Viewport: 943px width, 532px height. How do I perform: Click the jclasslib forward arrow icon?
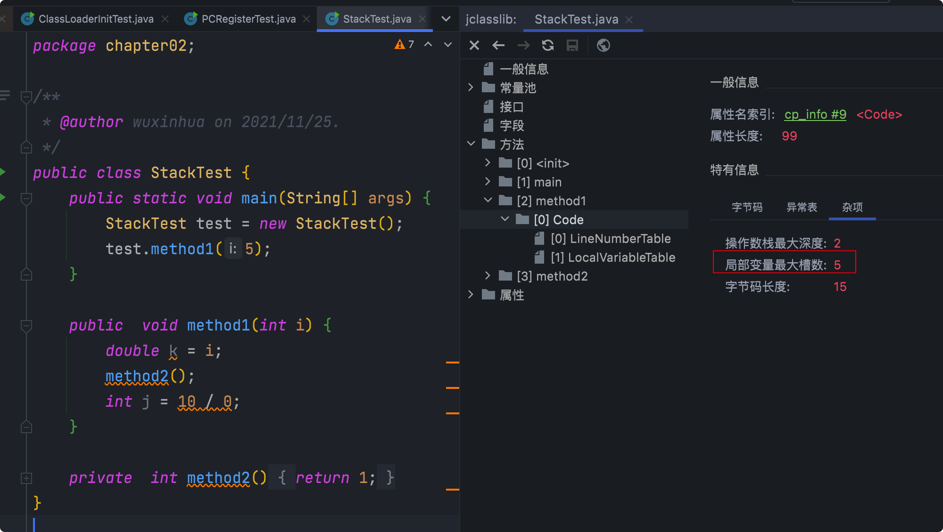[x=523, y=45]
